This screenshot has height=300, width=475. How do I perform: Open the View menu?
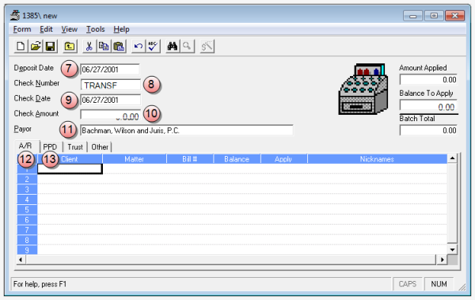coord(70,29)
